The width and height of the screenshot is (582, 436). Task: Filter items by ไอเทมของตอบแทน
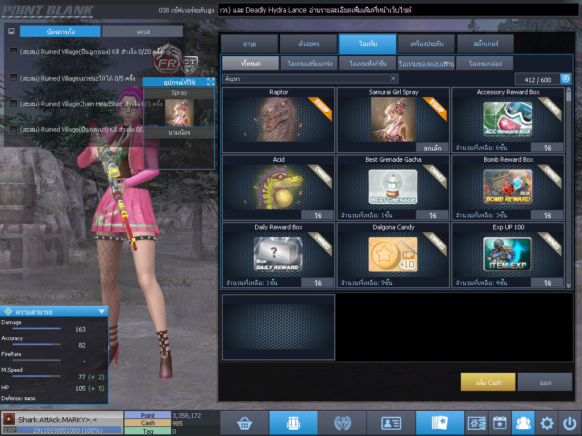click(x=426, y=64)
